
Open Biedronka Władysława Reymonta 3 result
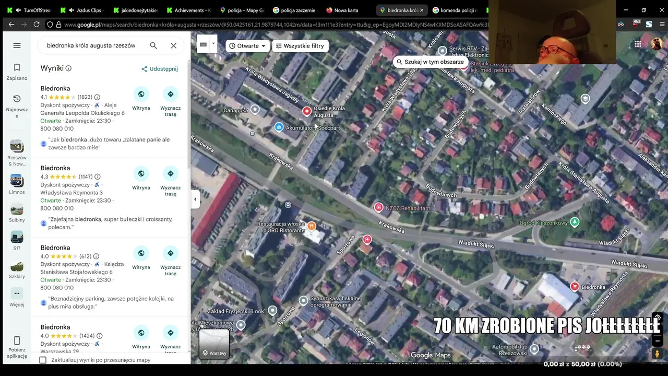point(55,168)
